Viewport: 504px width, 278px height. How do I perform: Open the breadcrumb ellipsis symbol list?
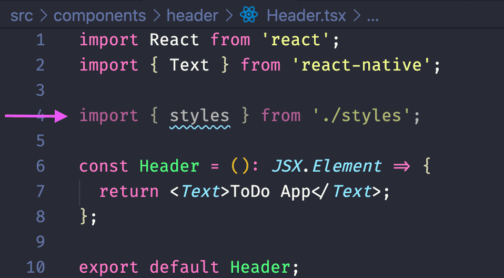[372, 15]
